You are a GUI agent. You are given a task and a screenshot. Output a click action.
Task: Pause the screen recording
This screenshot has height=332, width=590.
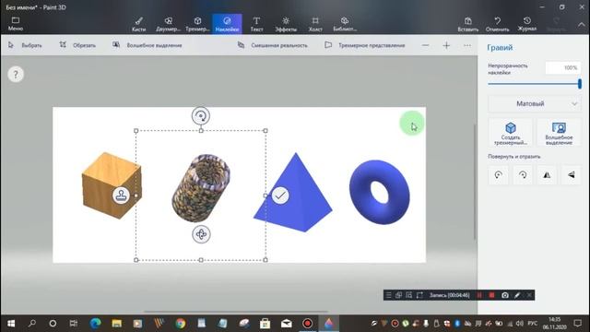[x=479, y=295]
